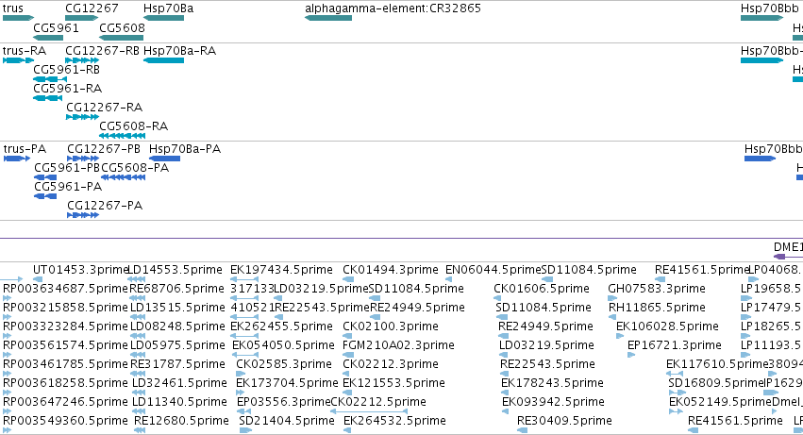Click the RP003634687.5prime EST label
This screenshot has width=803, height=435.
[x=65, y=289]
